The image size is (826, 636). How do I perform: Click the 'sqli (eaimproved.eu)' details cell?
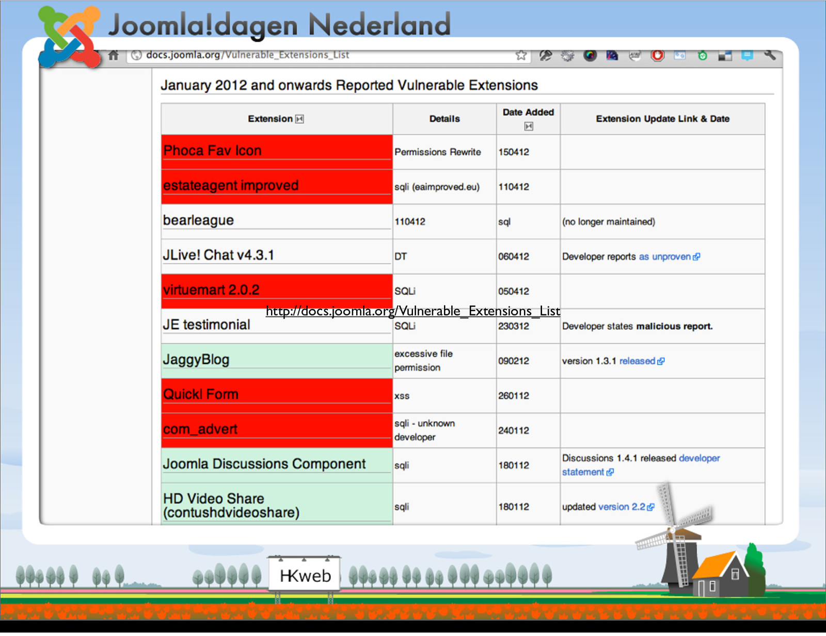[444, 186]
